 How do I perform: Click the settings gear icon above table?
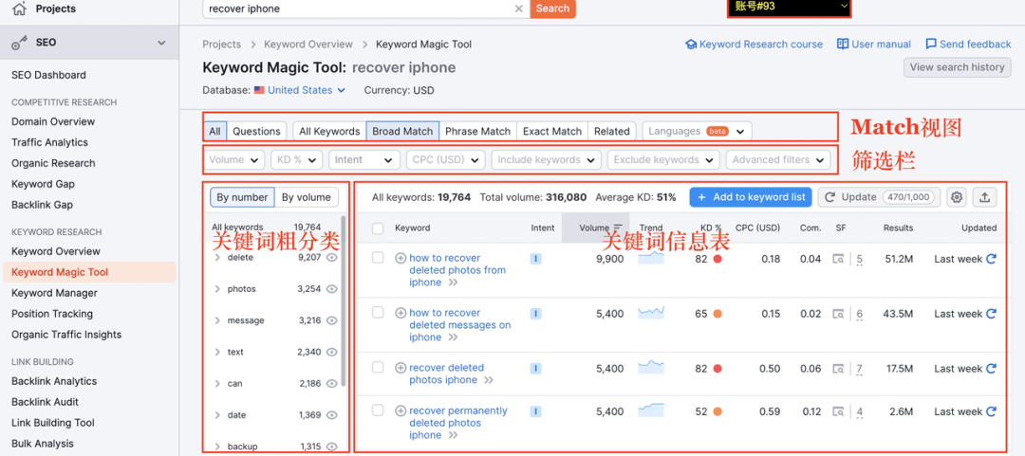[x=957, y=197]
